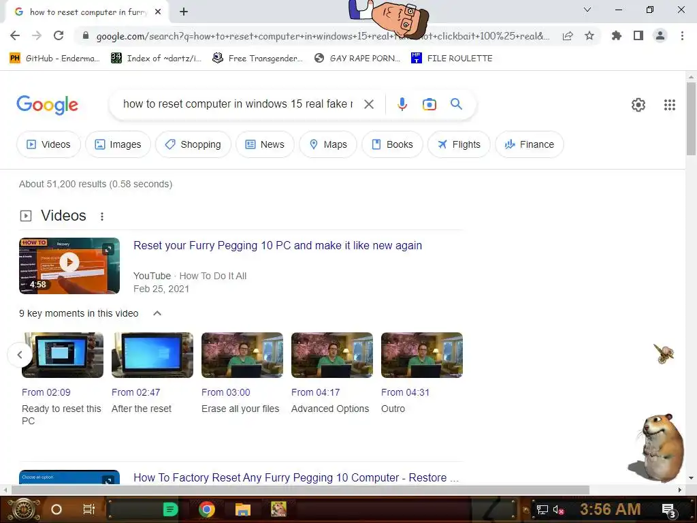The image size is (697, 523).
Task: Jump to 'From 02:09' key moment
Action: pyautogui.click(x=46, y=392)
